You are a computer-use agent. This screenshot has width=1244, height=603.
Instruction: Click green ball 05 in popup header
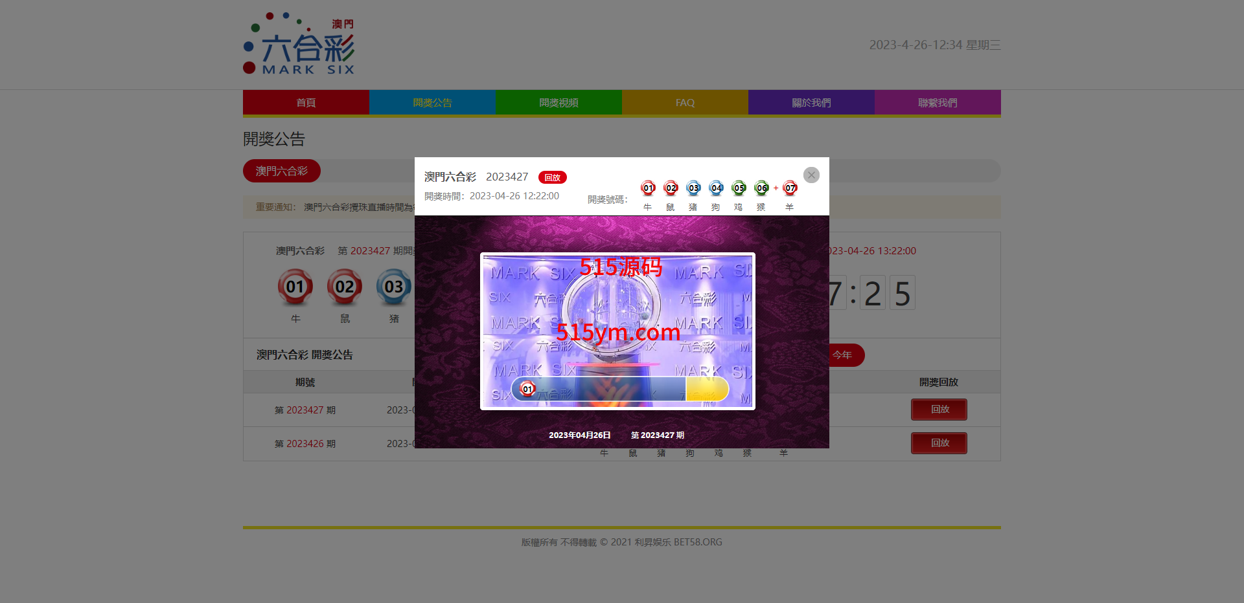(x=739, y=188)
